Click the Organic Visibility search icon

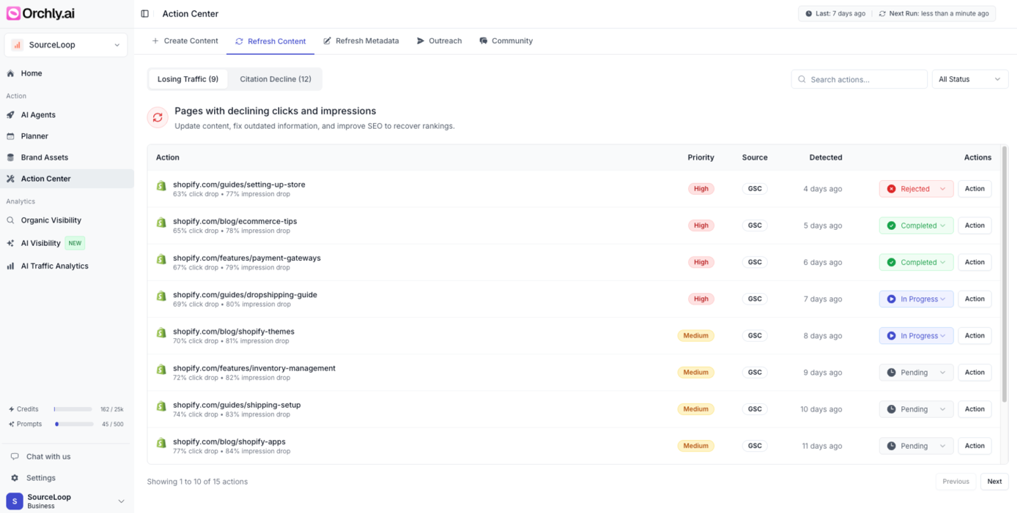click(11, 220)
